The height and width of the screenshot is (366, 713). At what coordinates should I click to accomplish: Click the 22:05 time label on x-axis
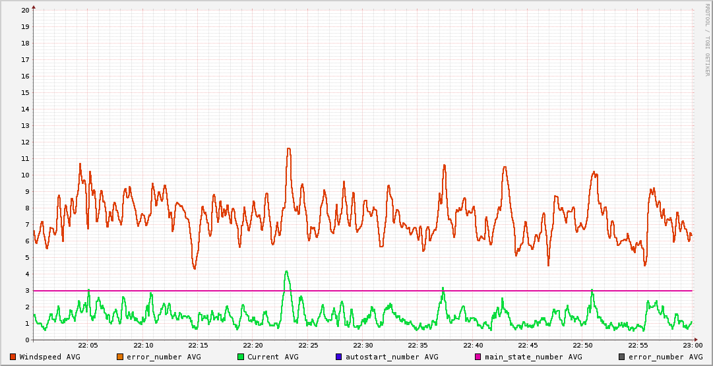tap(88, 346)
